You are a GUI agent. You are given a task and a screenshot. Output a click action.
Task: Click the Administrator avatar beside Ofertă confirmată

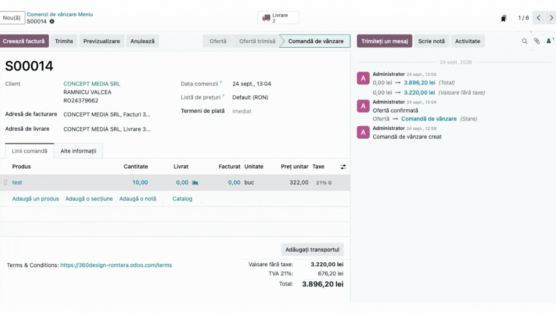click(x=363, y=106)
